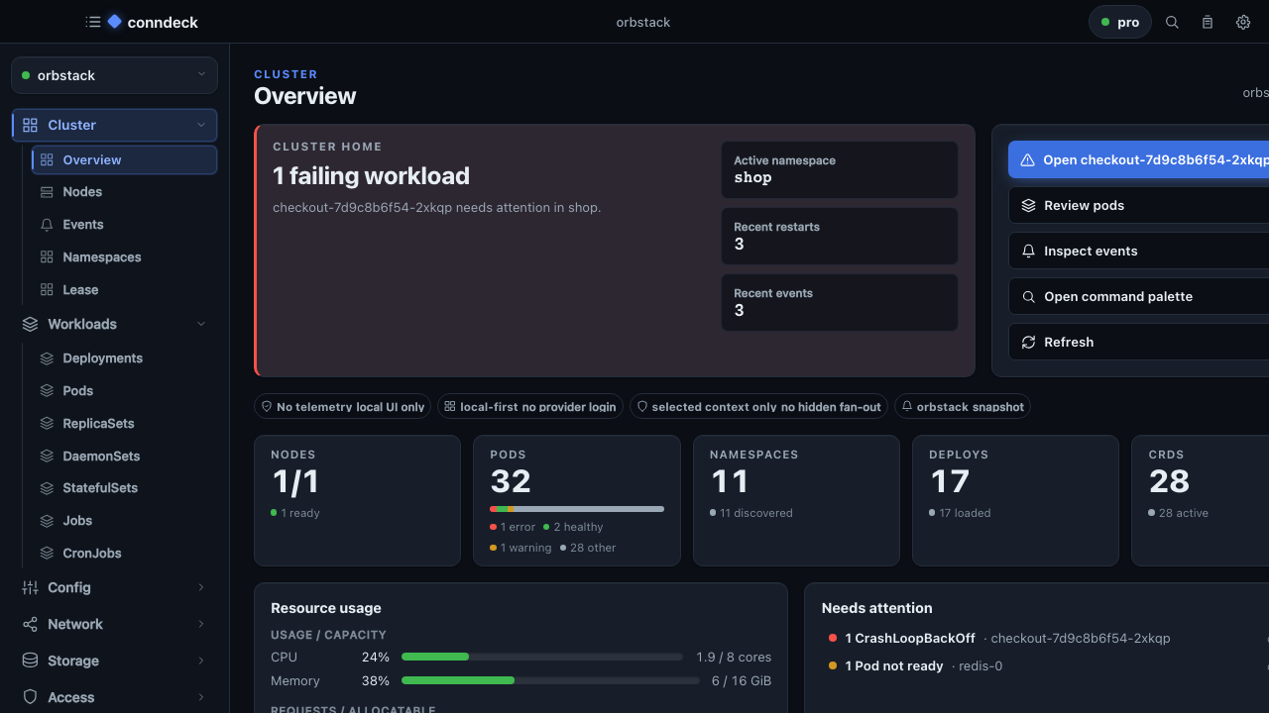The width and height of the screenshot is (1269, 713).
Task: Open the CRDs 28 stat card
Action: point(1200,500)
